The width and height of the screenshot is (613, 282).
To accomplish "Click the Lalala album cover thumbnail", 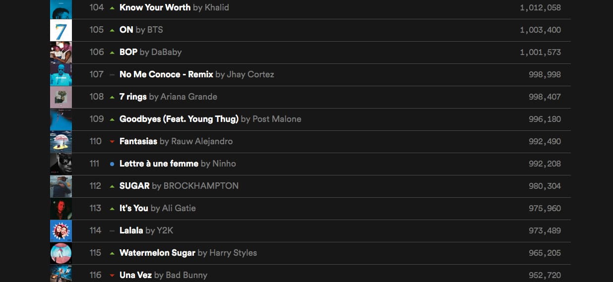I will [x=61, y=231].
